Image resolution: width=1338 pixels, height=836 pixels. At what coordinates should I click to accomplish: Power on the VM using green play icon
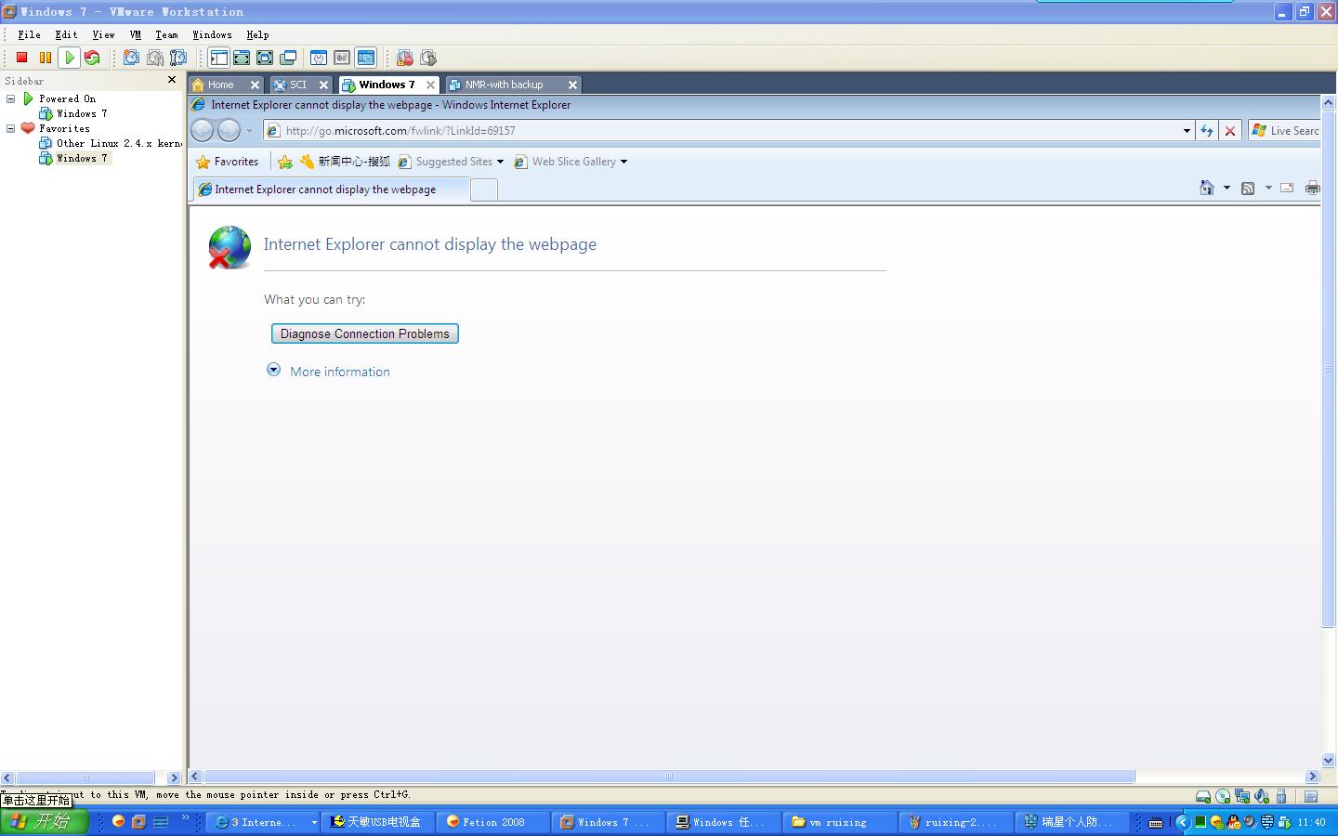[x=69, y=58]
